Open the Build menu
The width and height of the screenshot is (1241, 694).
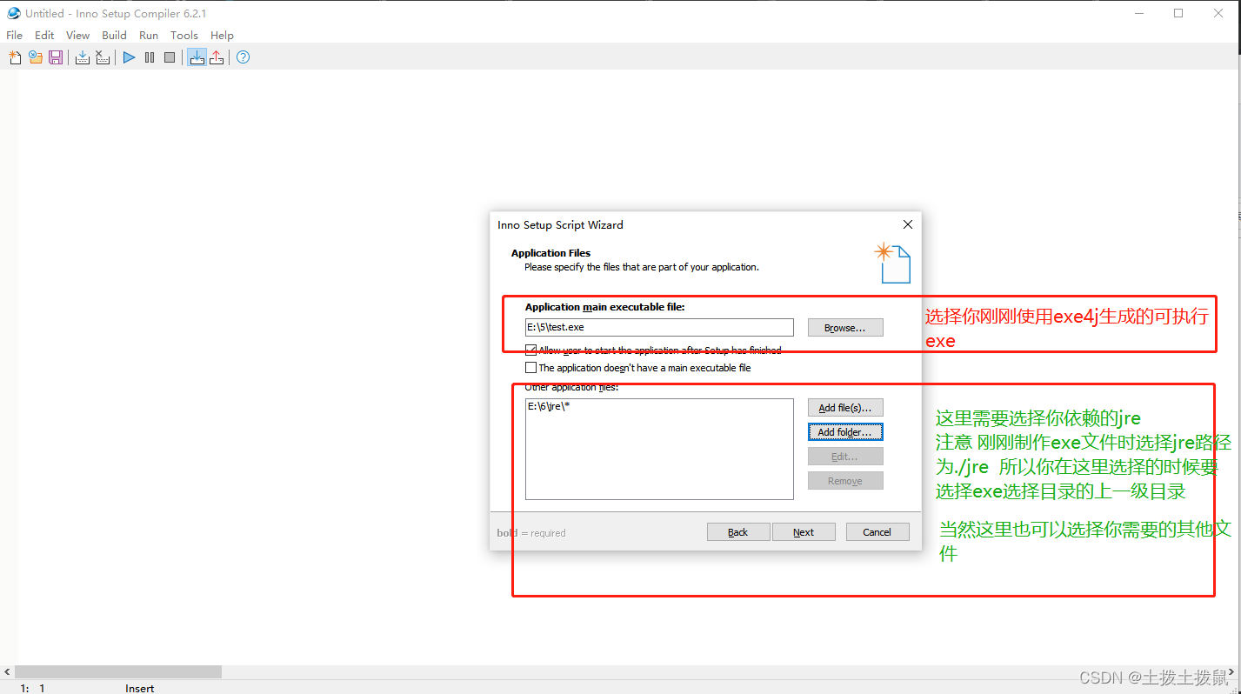tap(115, 36)
